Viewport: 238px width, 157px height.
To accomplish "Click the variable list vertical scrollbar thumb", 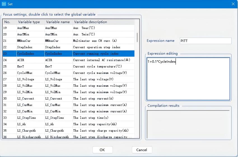I will [x=137, y=37].
